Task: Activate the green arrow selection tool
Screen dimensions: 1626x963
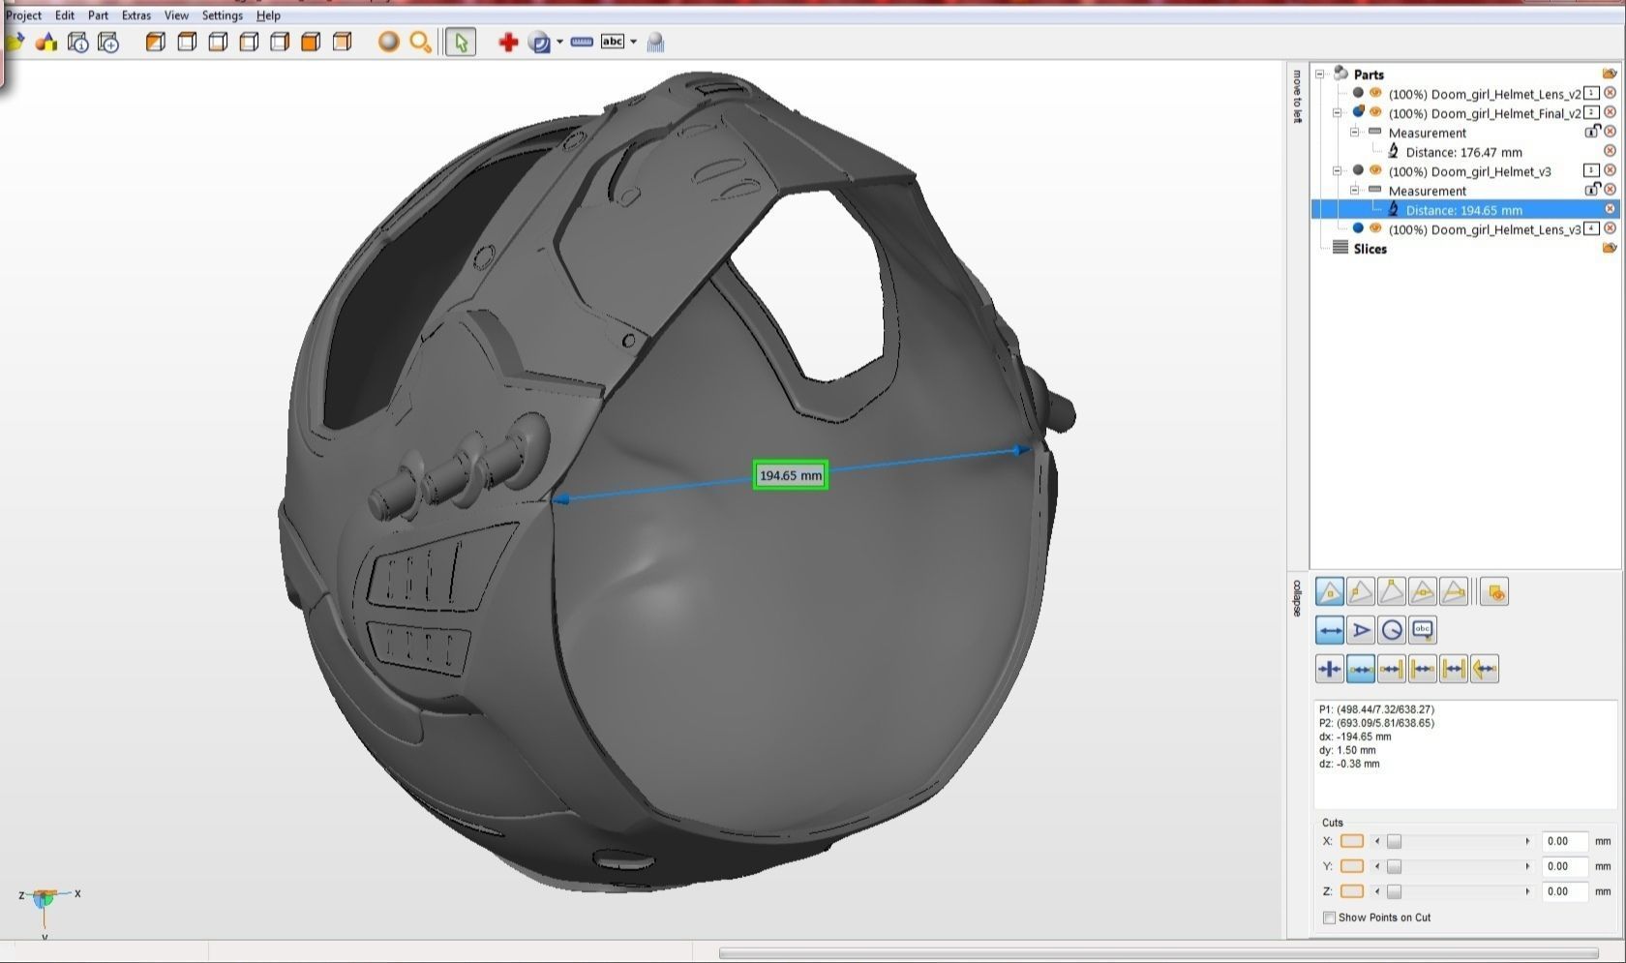Action: coord(461,42)
